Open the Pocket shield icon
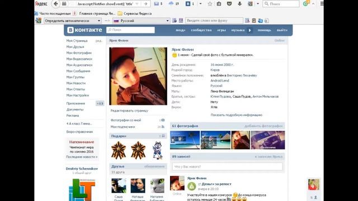Screen dimensions: 358x201 point(229,4)
